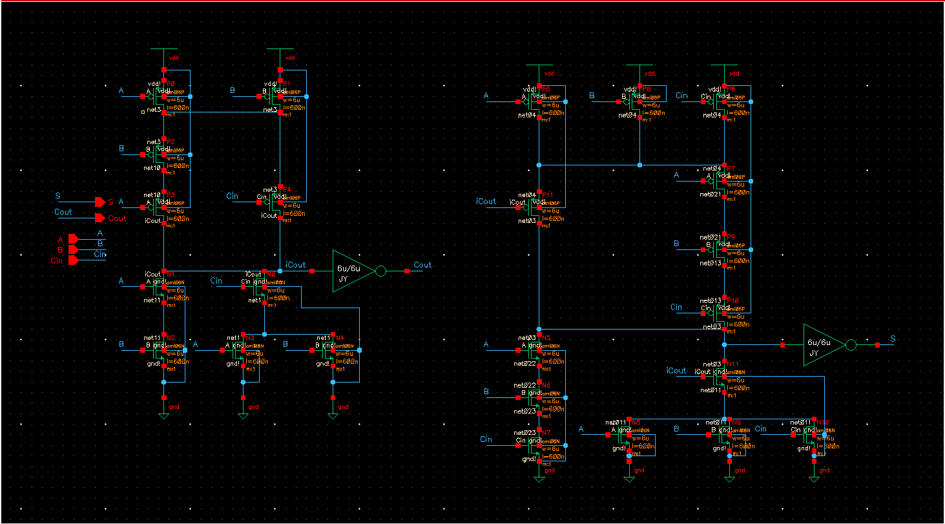The width and height of the screenshot is (945, 524).
Task: Click the red Cin input pin
Action: click(x=73, y=260)
